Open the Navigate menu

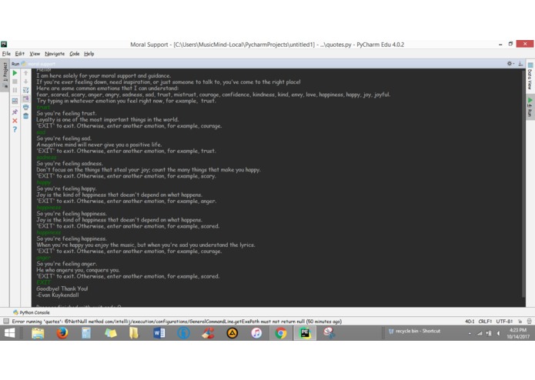(55, 54)
